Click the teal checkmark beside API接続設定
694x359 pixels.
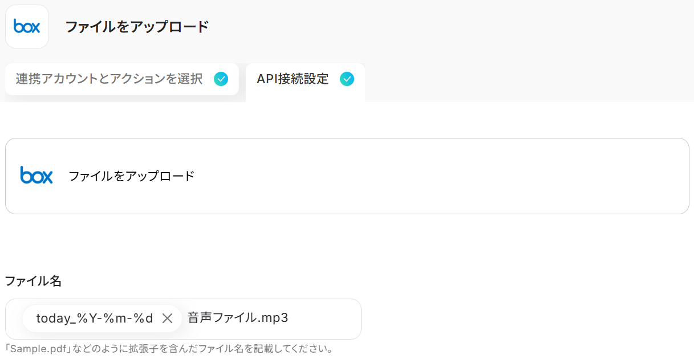pyautogui.click(x=347, y=79)
